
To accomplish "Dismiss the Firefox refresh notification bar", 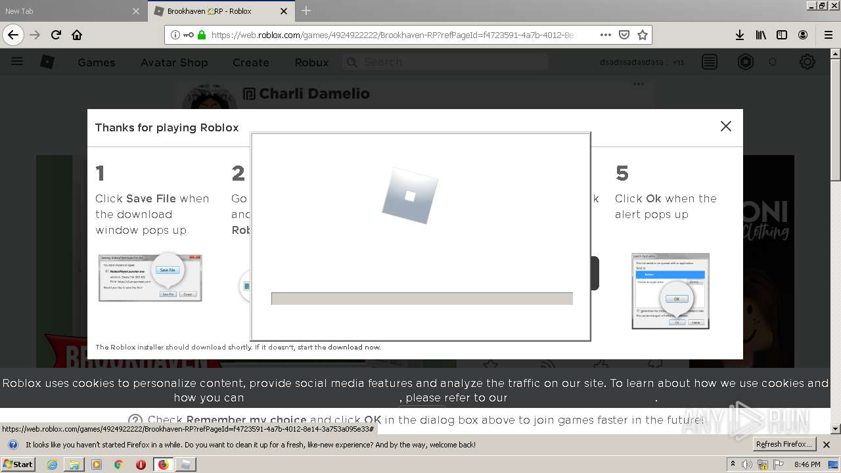I will (x=827, y=445).
